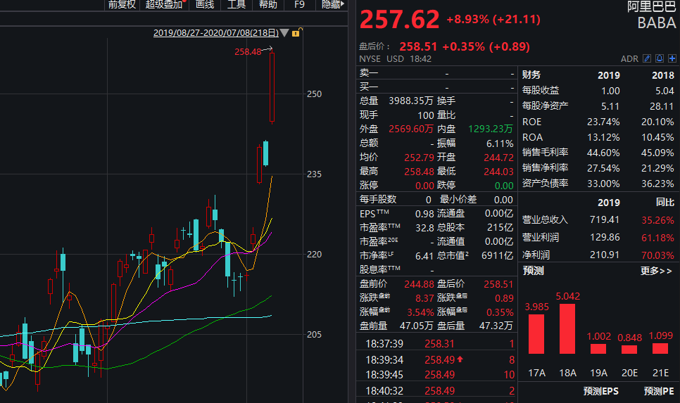Select the 18:39:34 trade row
Viewport: 680px width, 403px height.
(x=436, y=359)
